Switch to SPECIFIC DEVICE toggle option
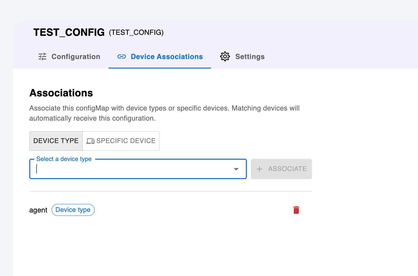 (x=121, y=141)
